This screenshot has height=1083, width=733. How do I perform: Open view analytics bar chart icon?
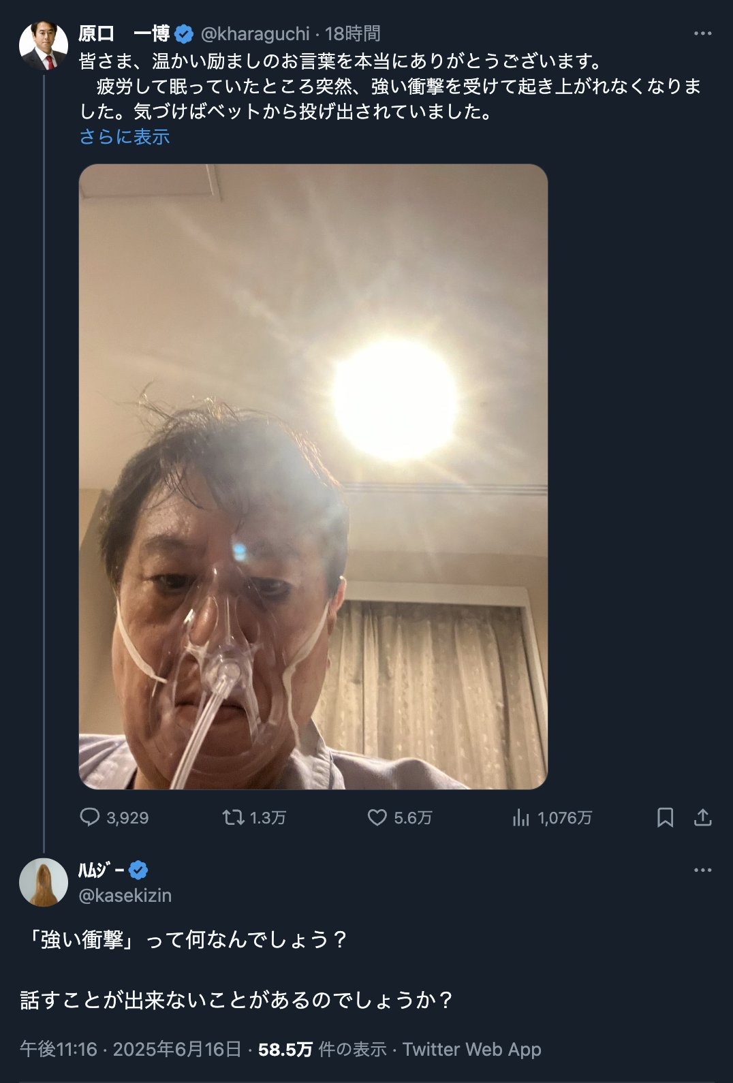pos(521,817)
